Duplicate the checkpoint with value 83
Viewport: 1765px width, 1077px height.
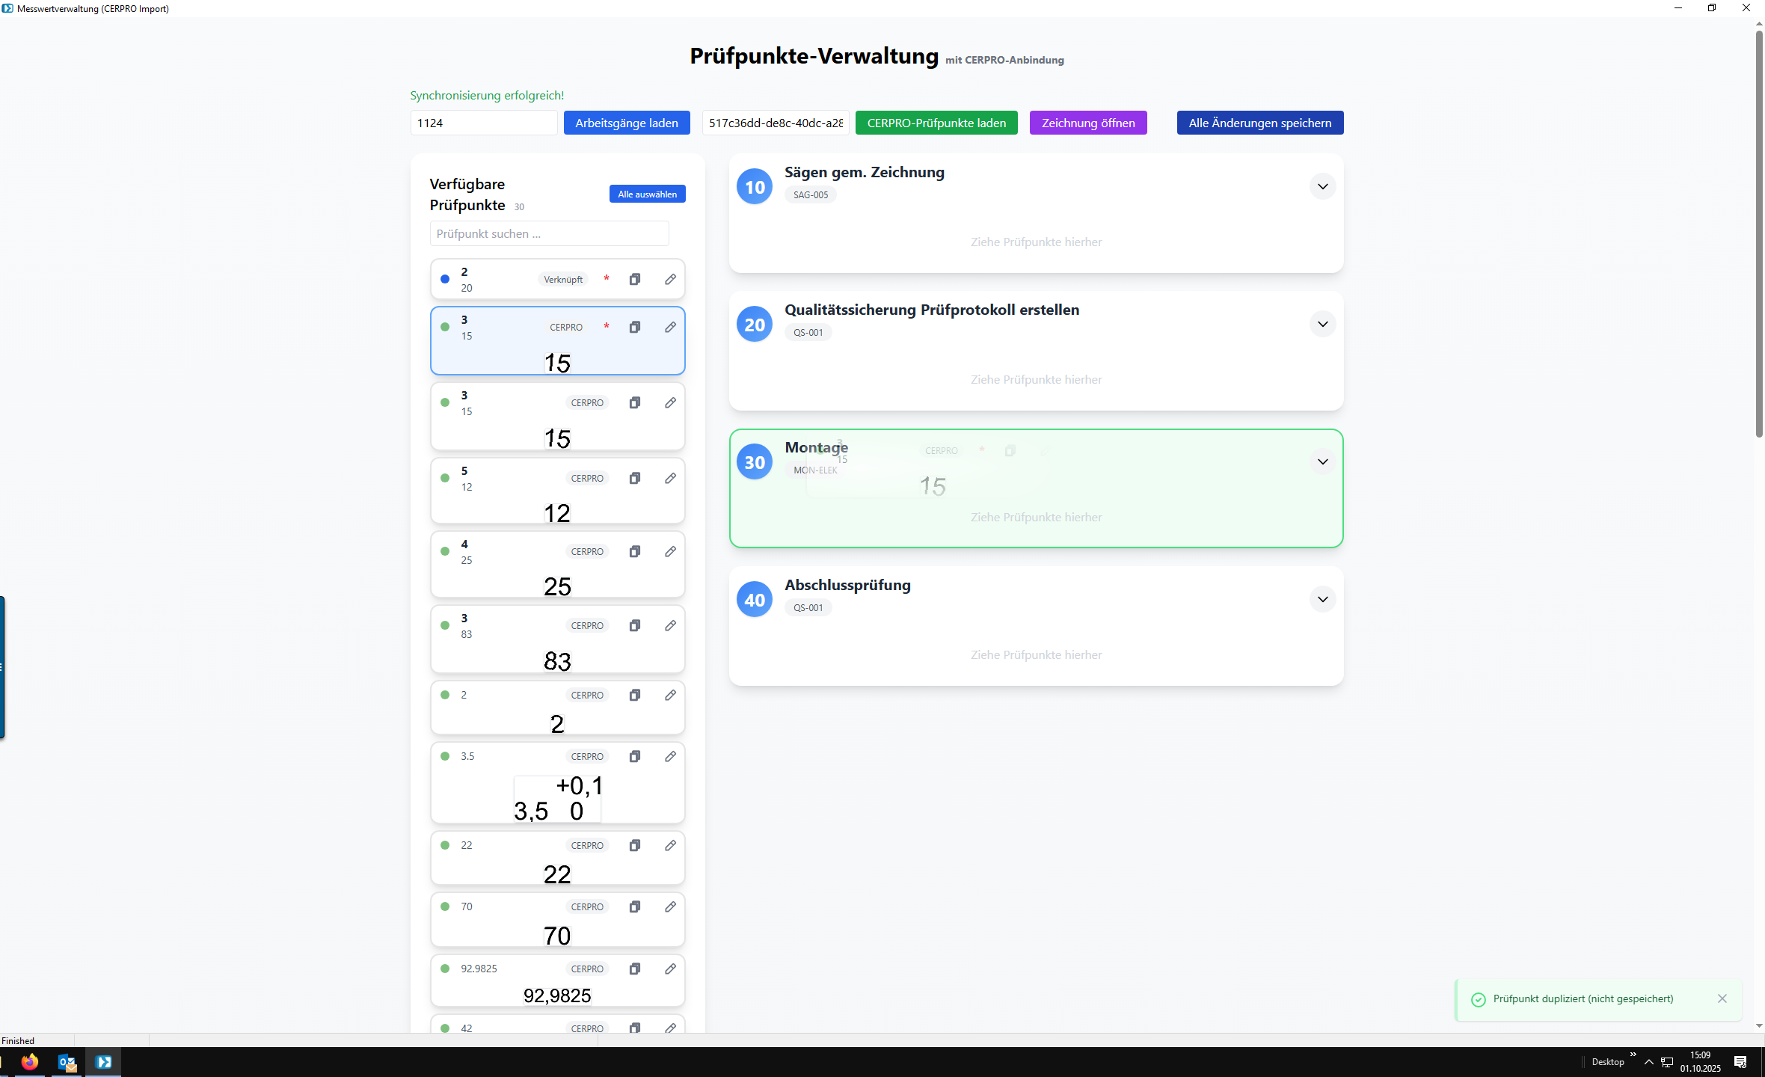[634, 625]
